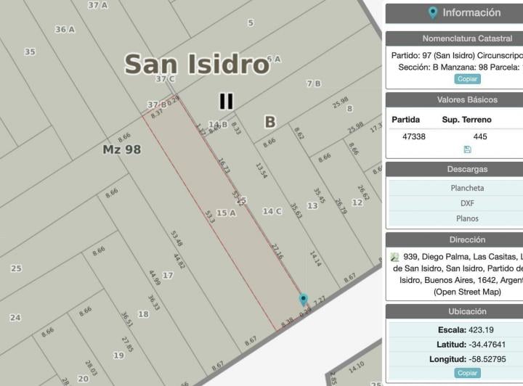This screenshot has width=523, height=386.
Task: Select parcel 12 on the map
Action: pos(357,202)
